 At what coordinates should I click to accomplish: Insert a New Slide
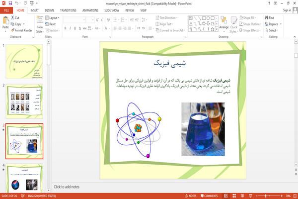(x=40, y=24)
